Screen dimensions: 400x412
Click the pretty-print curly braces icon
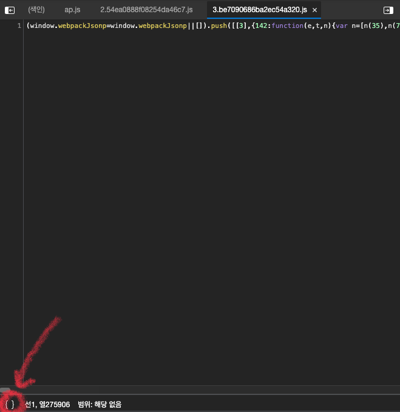point(10,404)
